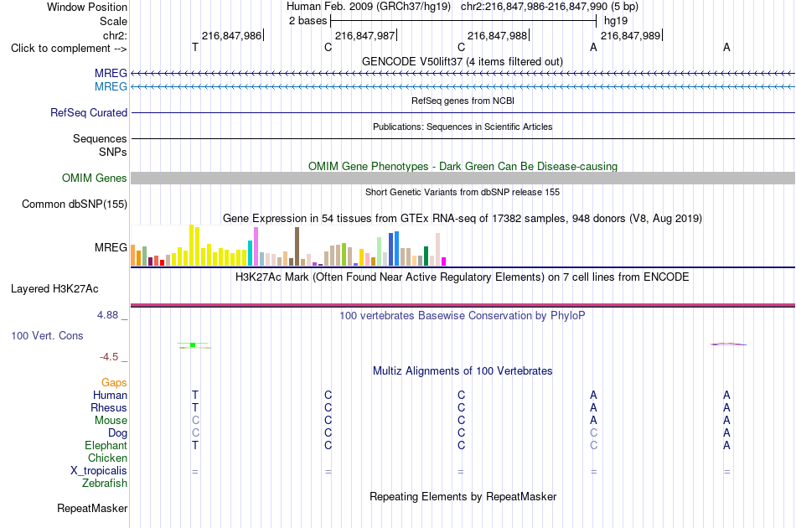Click the Zebrafish species label
The height and width of the screenshot is (528, 796).
pyautogui.click(x=105, y=483)
